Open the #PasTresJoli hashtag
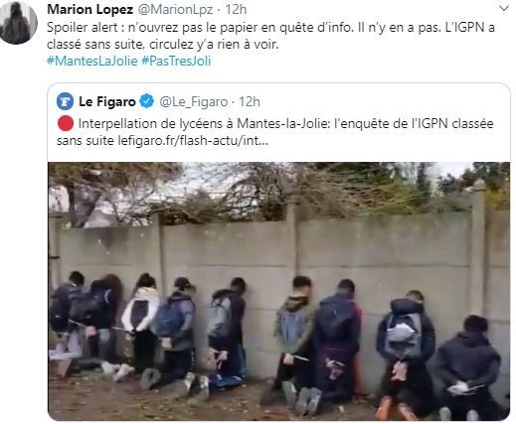This screenshot has height=424, width=516. 176,62
